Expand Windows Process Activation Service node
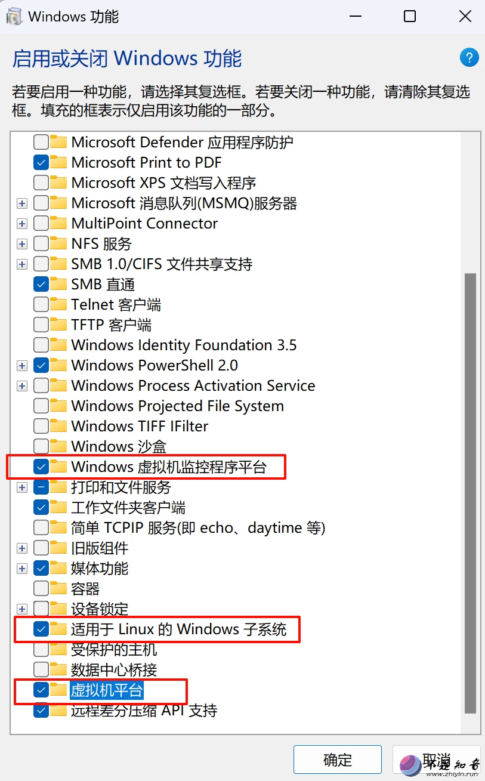The width and height of the screenshot is (485, 781). click(22, 386)
